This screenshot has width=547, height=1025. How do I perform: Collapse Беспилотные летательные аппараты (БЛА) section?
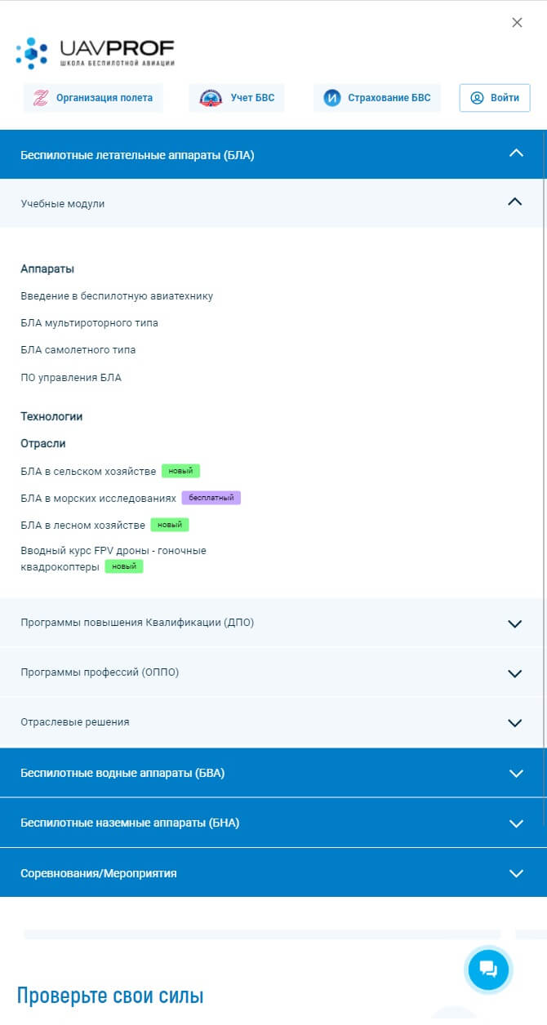coord(273,154)
